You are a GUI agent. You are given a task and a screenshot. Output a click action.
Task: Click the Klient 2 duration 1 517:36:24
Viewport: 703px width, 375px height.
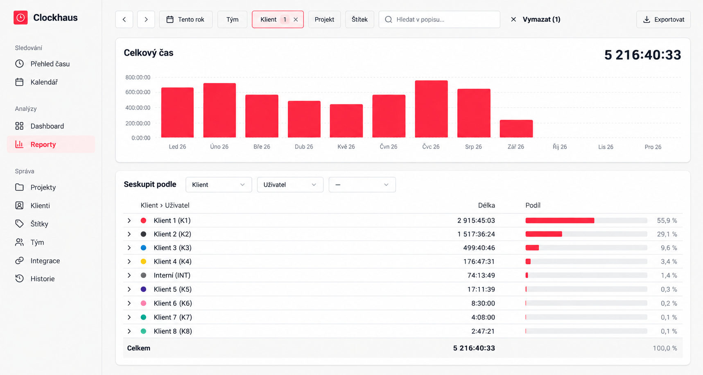point(476,234)
